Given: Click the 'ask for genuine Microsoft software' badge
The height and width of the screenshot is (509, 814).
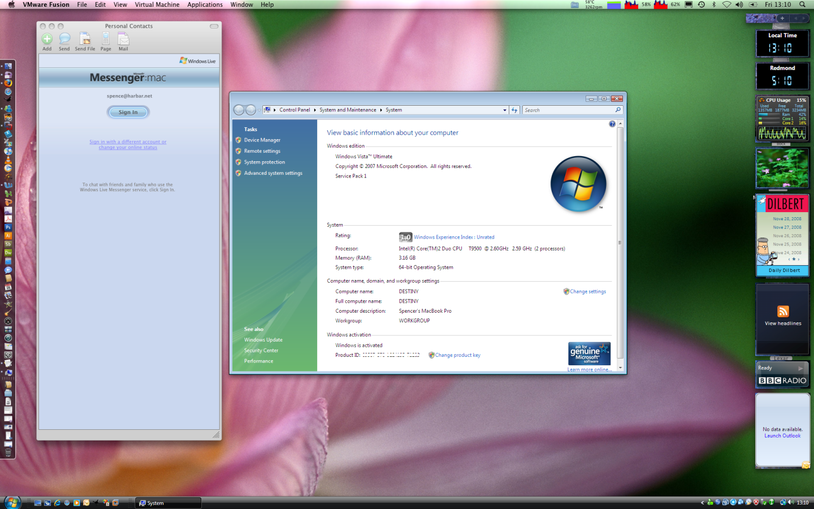Looking at the screenshot, I should (590, 353).
